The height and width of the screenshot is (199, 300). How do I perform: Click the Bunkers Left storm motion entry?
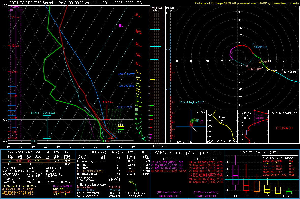point(99,190)
